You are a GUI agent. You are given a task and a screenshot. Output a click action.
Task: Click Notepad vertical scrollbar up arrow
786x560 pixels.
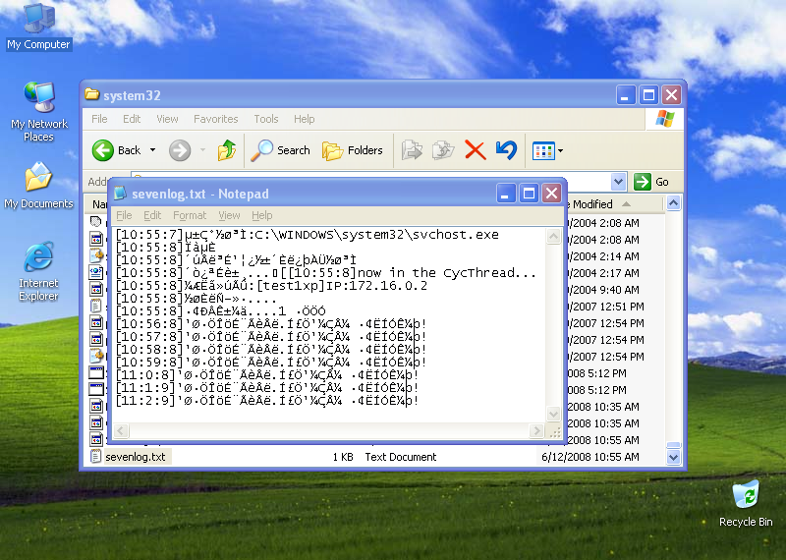pyautogui.click(x=553, y=236)
